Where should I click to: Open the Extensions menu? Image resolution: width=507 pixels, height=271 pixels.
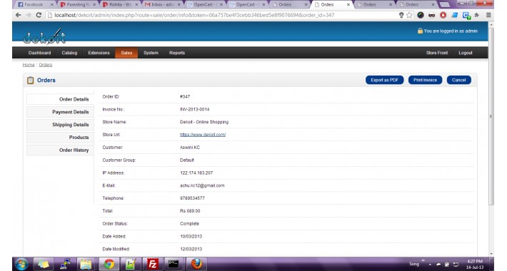click(x=99, y=53)
